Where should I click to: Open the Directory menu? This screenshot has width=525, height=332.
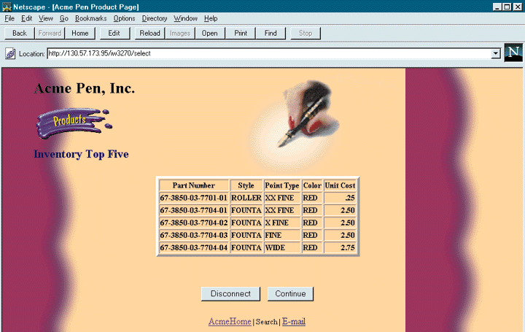coord(155,18)
